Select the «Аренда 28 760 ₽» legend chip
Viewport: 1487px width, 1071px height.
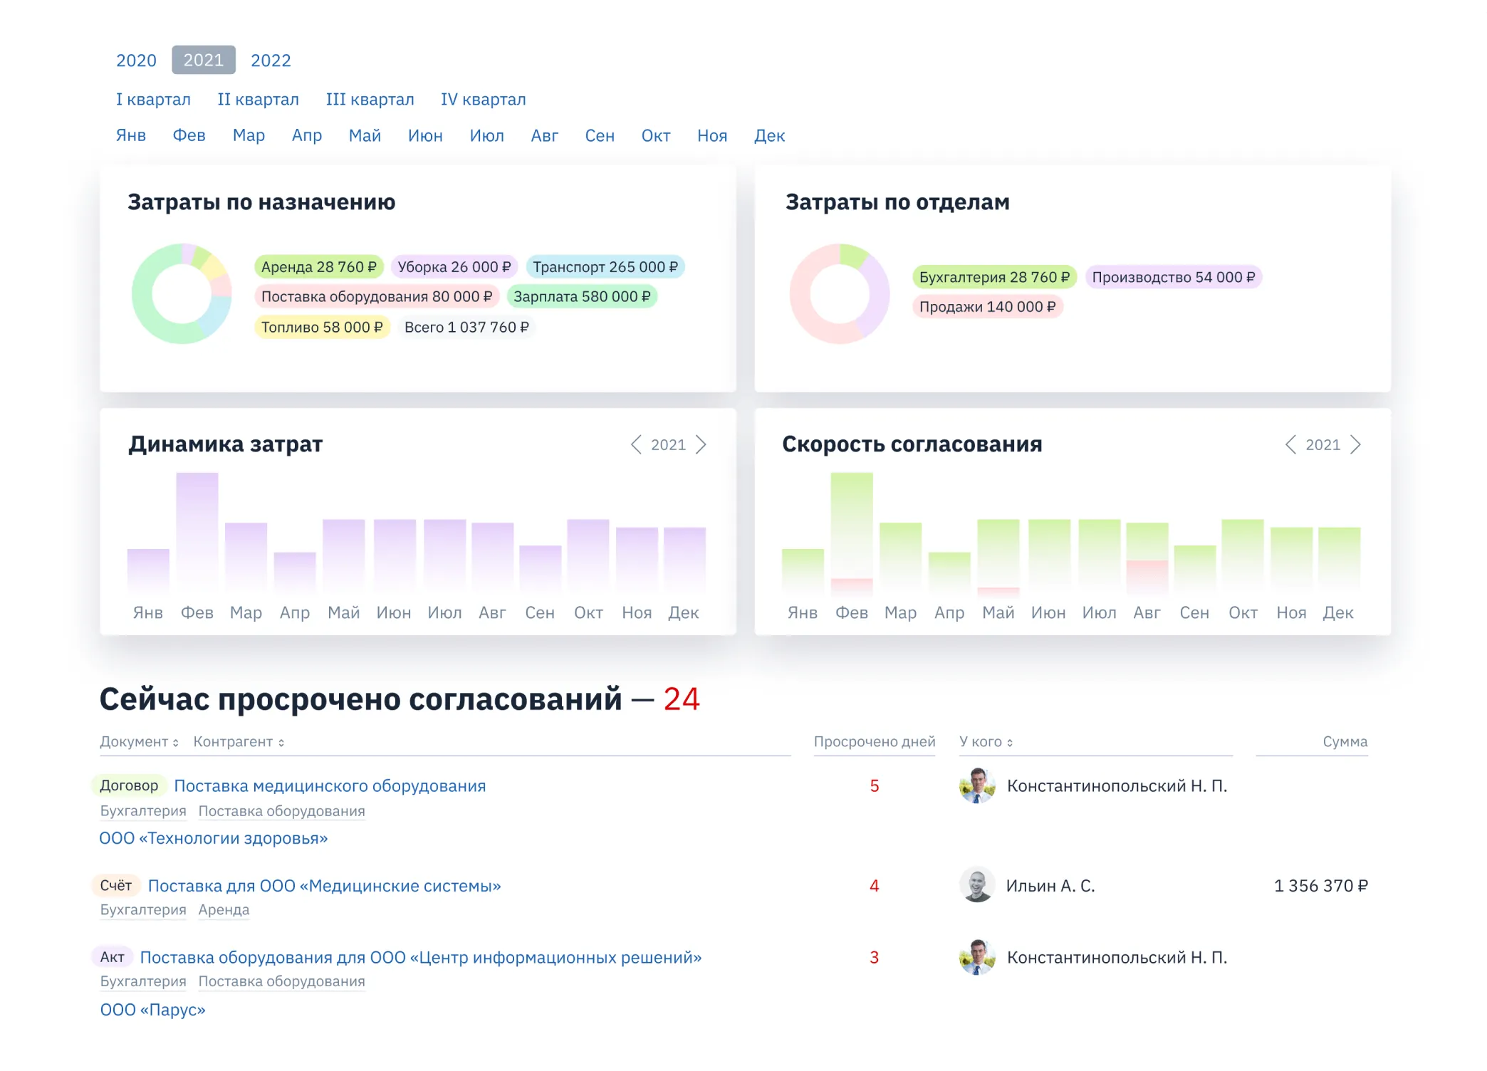(320, 266)
